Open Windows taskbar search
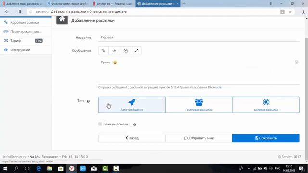The width and height of the screenshot is (308, 173). [x=16, y=168]
